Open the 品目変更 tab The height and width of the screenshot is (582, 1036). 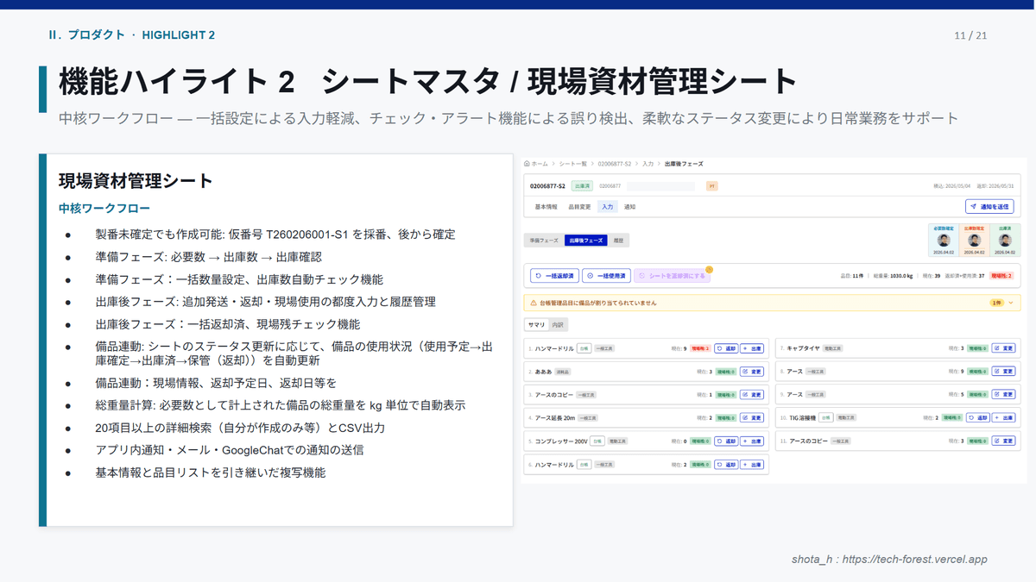pyautogui.click(x=578, y=207)
